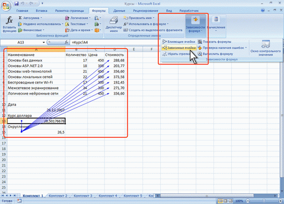The width and height of the screenshot is (284, 204).
Task: Select cell Беспроводные сети Wi-Fi
Action: pos(36,82)
